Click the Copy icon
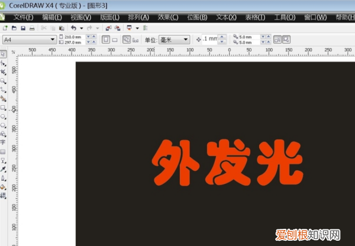 53,28
